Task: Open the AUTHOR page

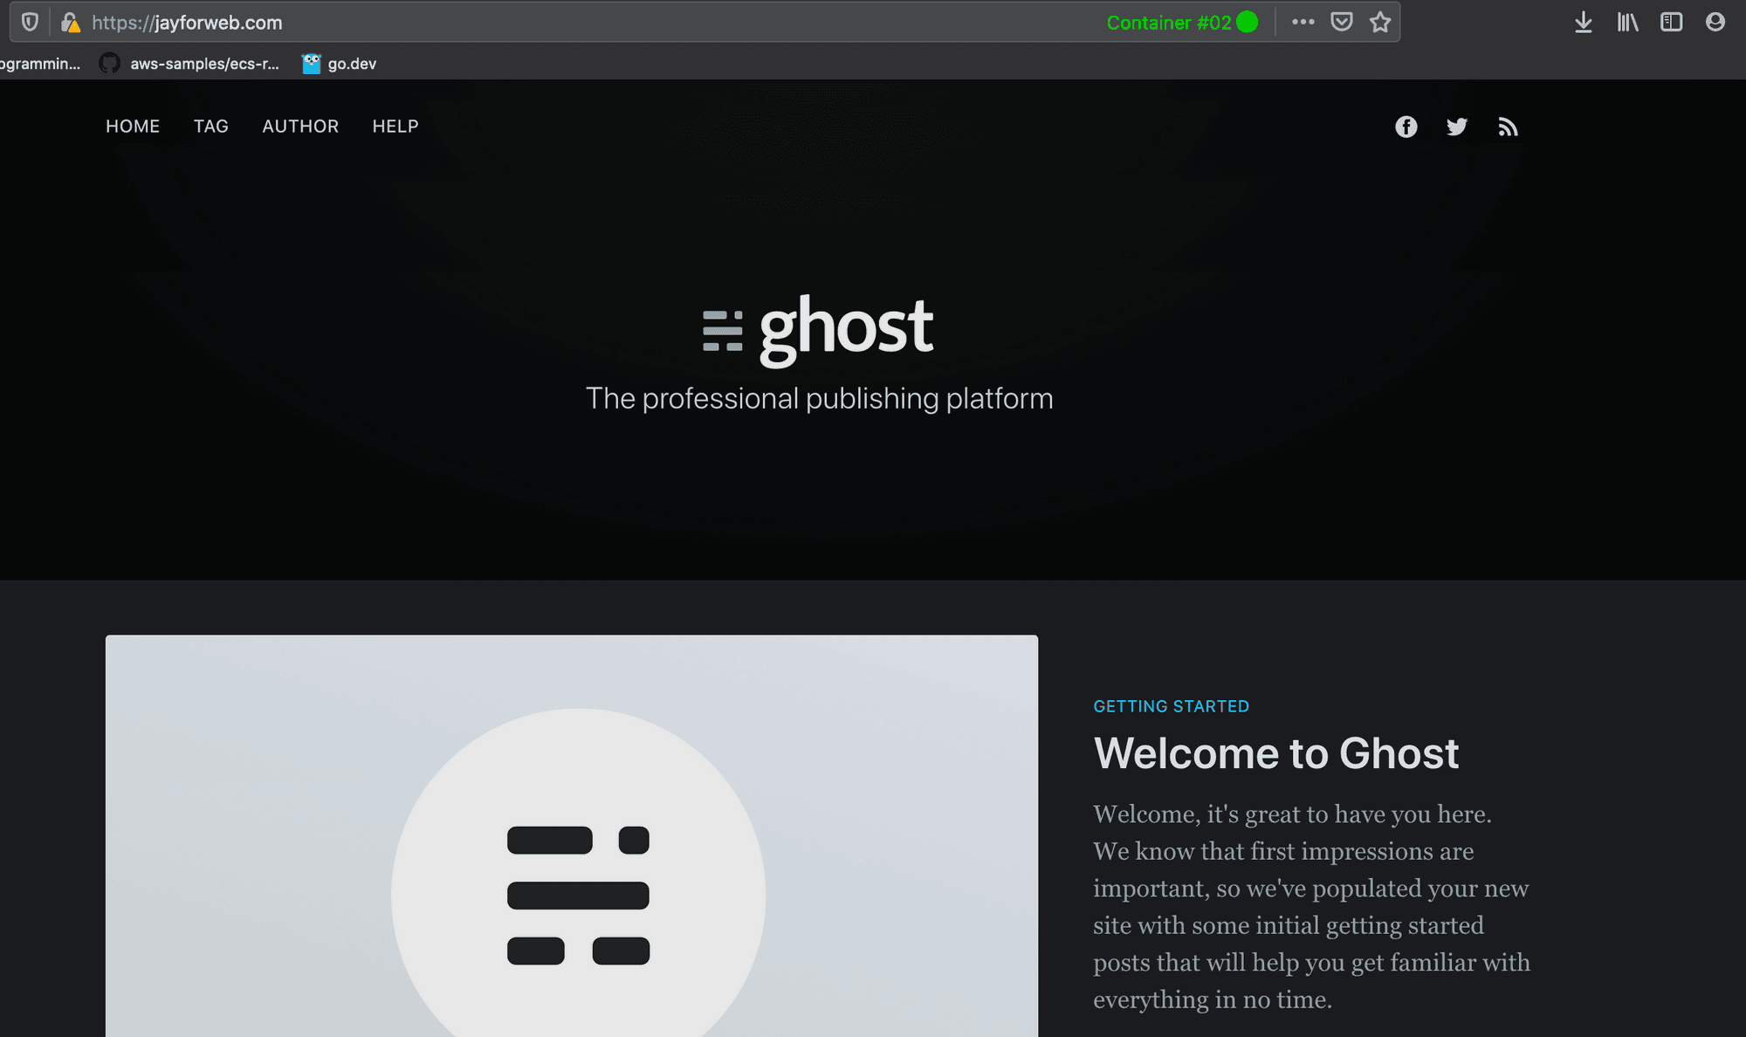Action: (x=300, y=126)
